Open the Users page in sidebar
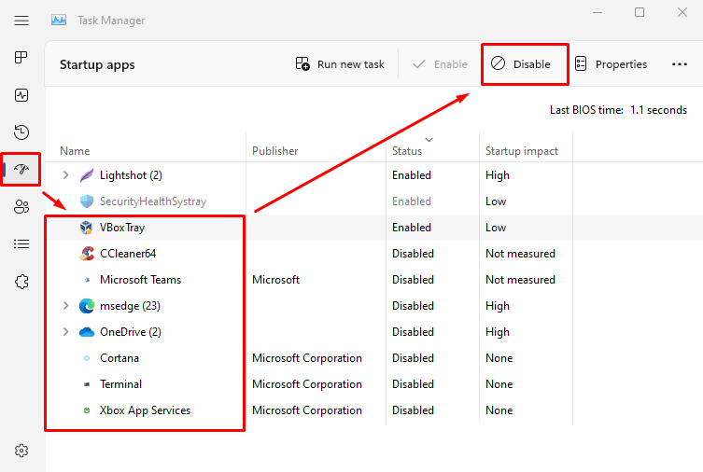The width and height of the screenshot is (703, 472). coord(21,206)
